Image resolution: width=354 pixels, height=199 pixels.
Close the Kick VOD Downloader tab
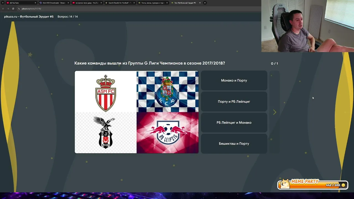point(68,3)
